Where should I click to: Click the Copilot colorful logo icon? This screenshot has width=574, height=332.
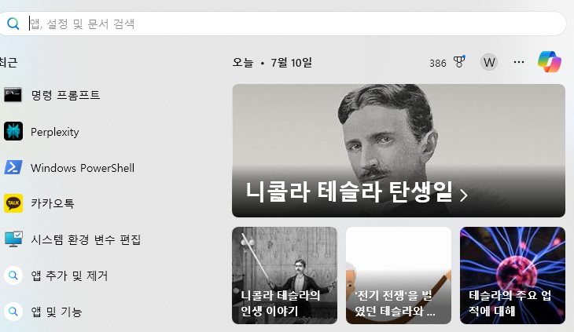(550, 62)
